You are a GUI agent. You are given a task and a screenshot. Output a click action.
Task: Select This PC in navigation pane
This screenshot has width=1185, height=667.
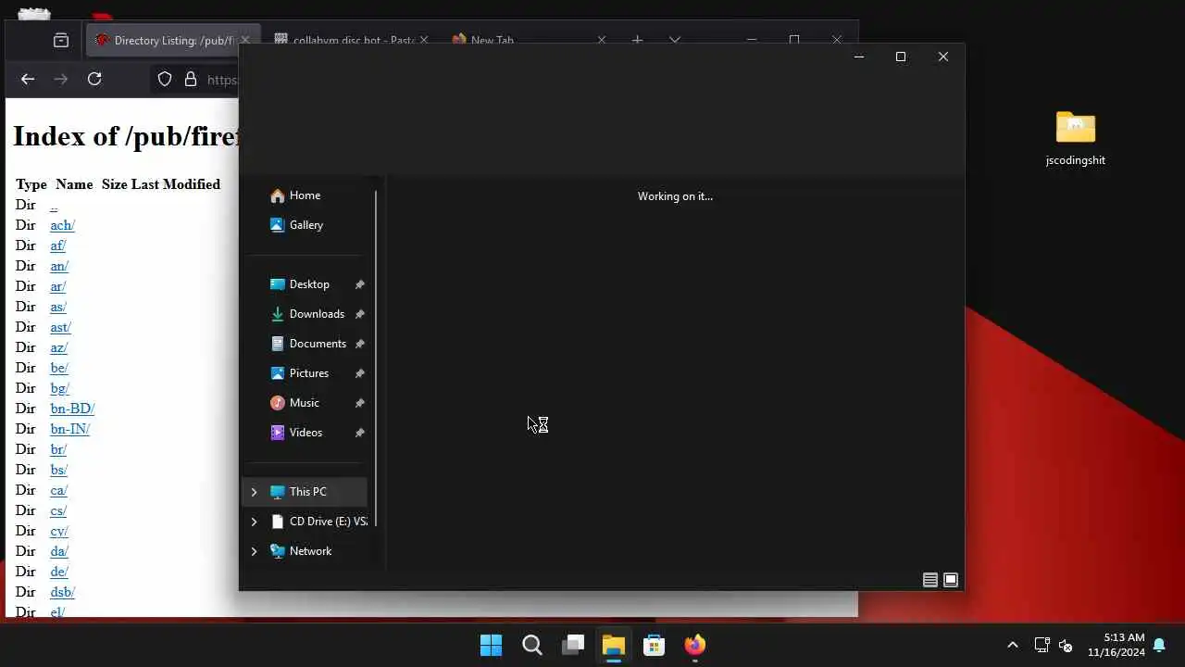305,492
